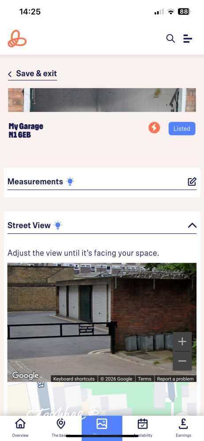The image size is (204, 441).
Task: Open the search magnifier icon
Action: 170,38
